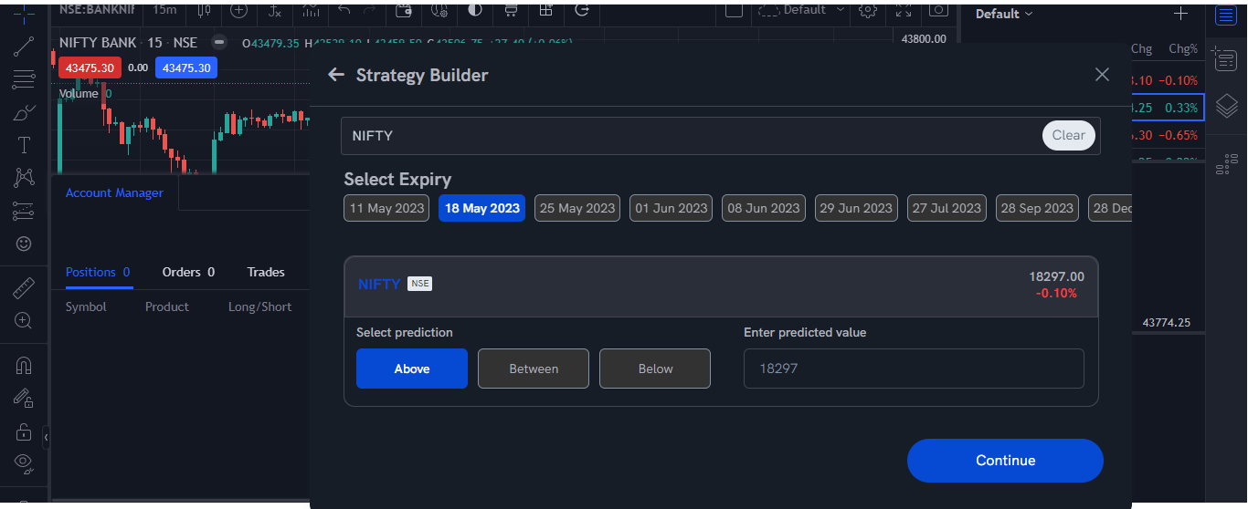The image size is (1248, 509).
Task: Click the compare or add symbol icon
Action: pyautogui.click(x=239, y=11)
